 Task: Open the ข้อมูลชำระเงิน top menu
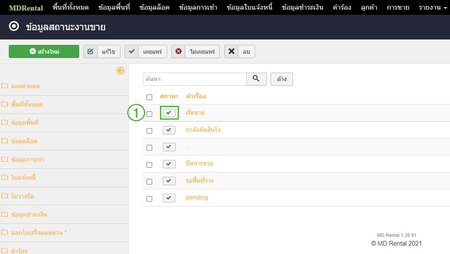coord(303,8)
